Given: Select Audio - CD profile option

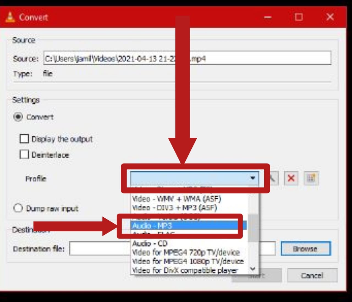Looking at the screenshot, I should [x=189, y=243].
